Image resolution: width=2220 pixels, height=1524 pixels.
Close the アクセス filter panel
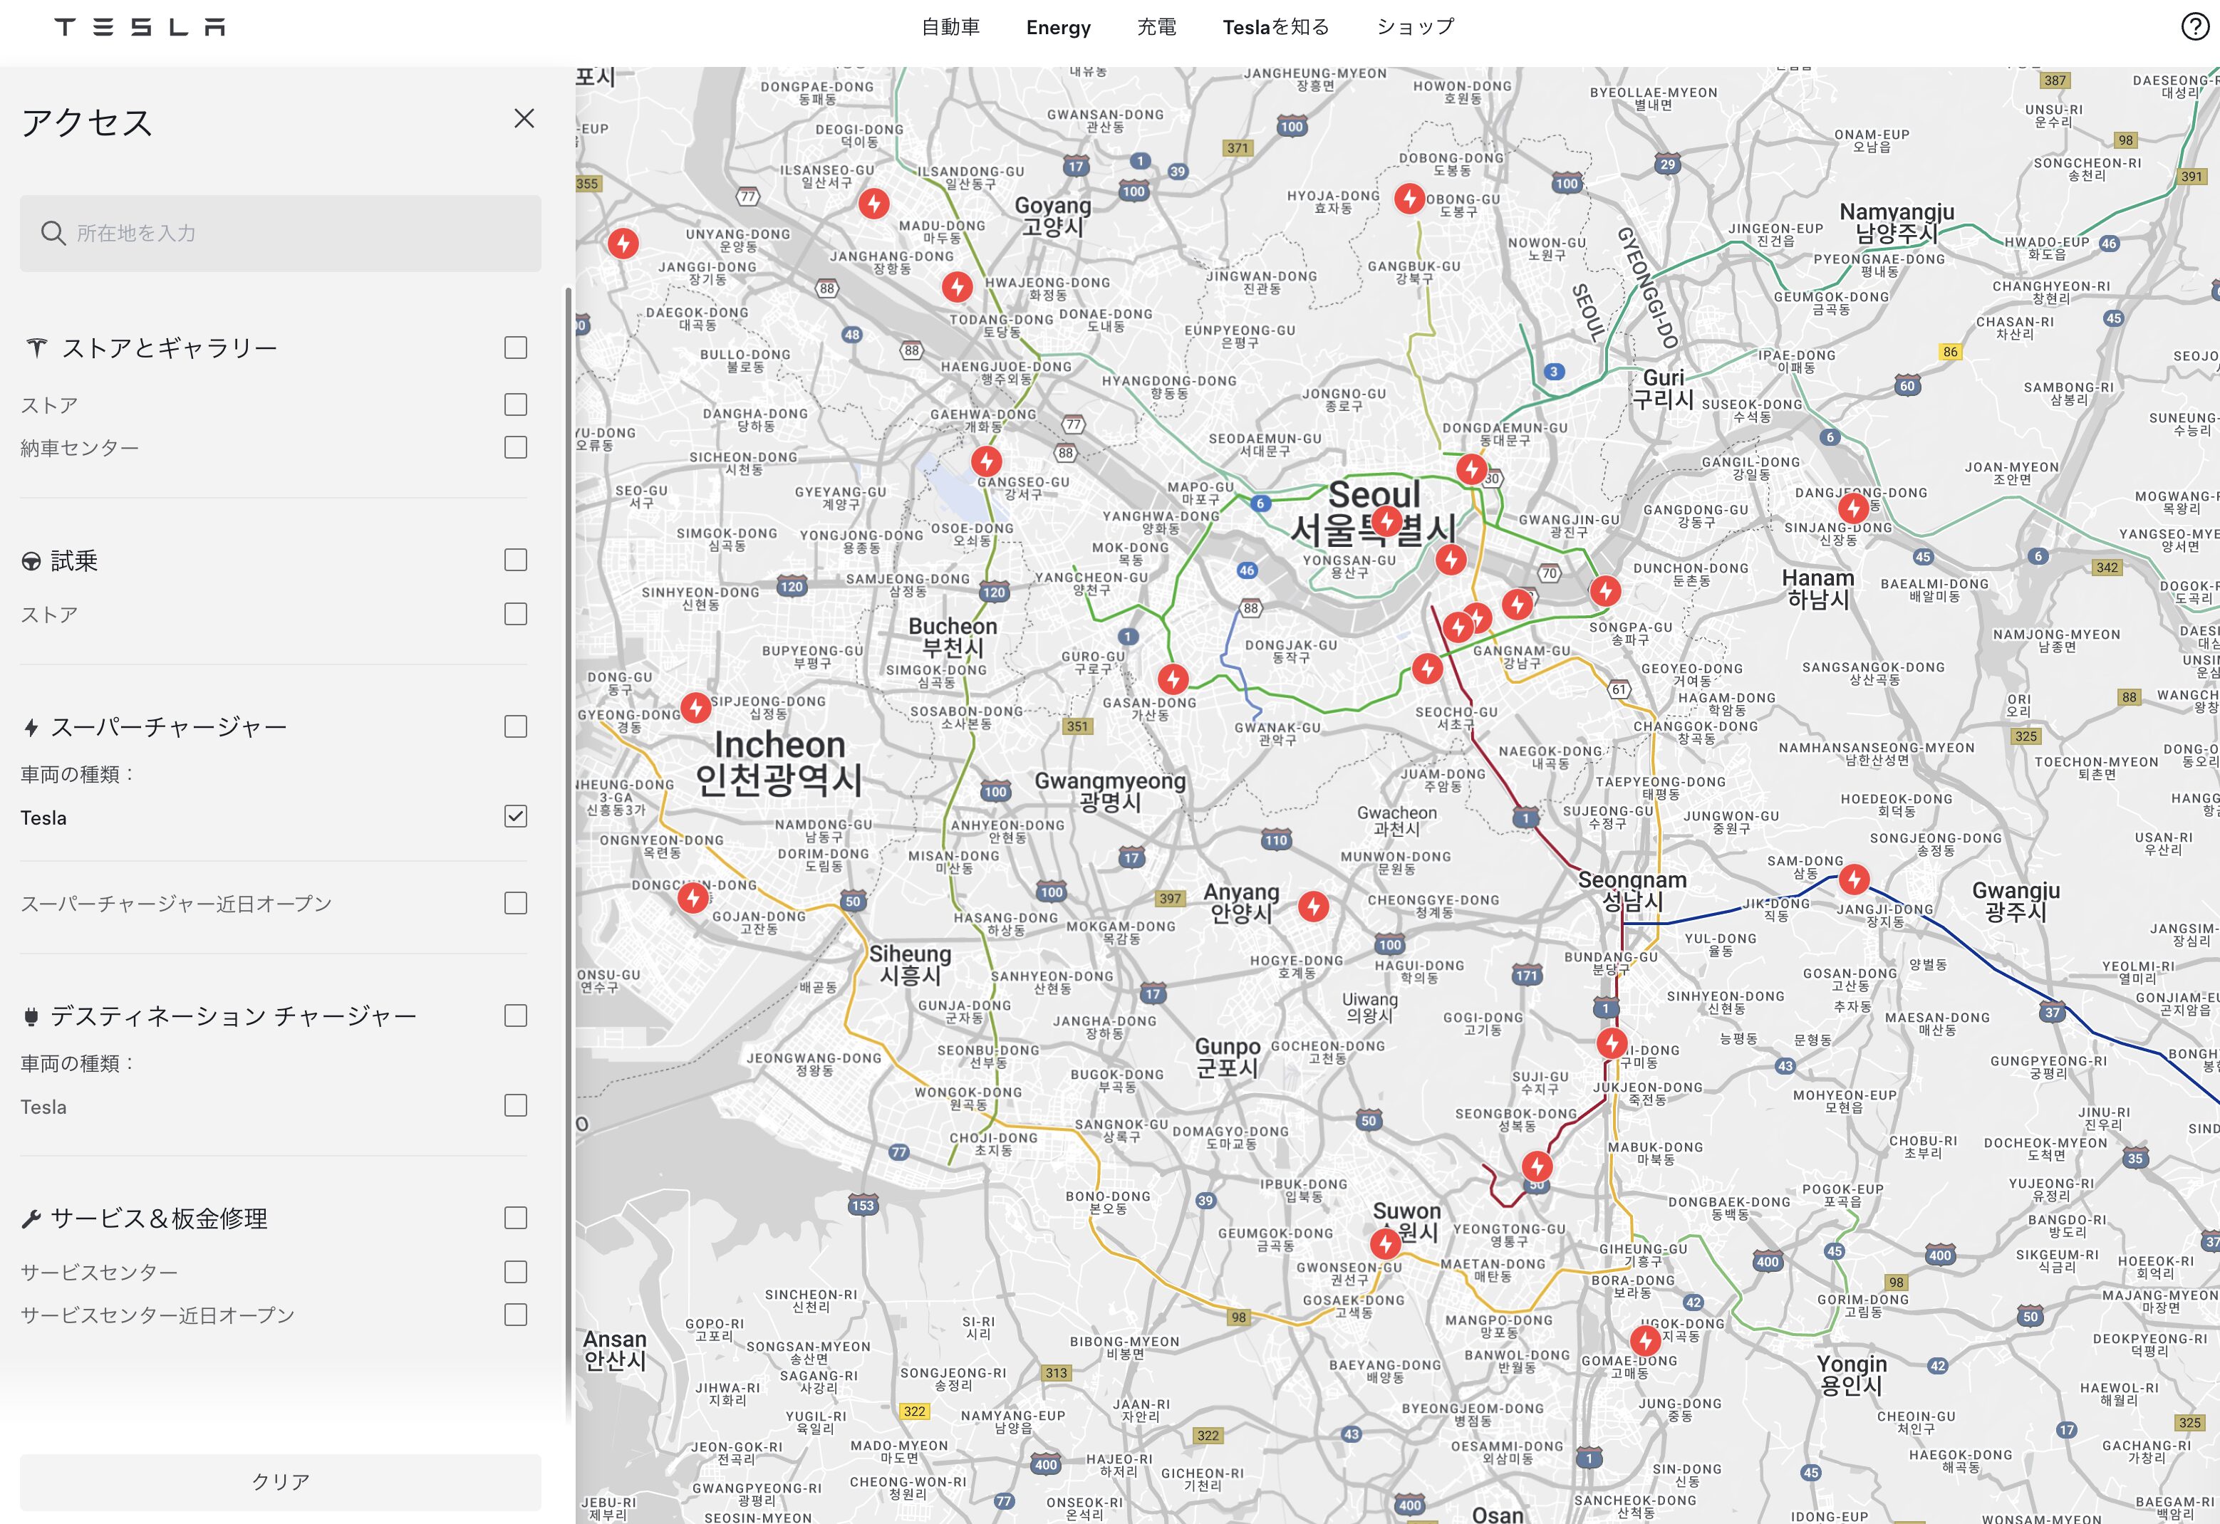[x=524, y=118]
